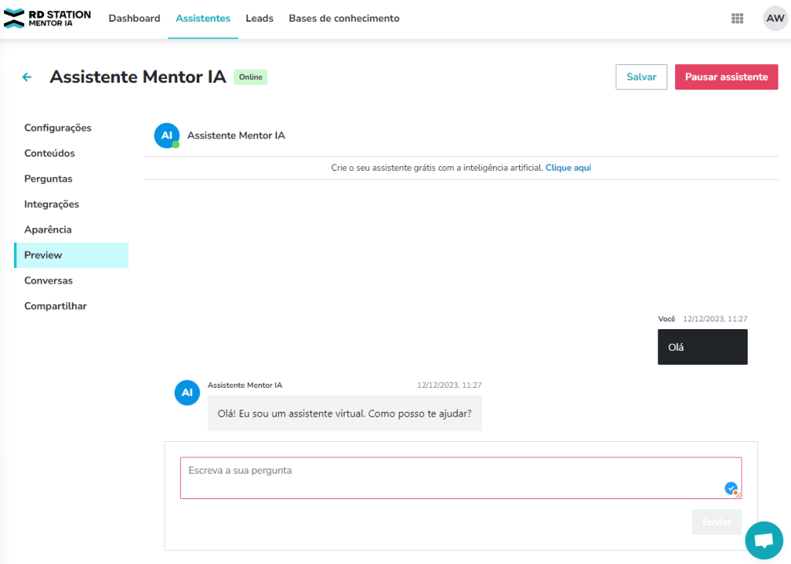Open the support chat bubble widget
This screenshot has width=791, height=564.
click(764, 540)
